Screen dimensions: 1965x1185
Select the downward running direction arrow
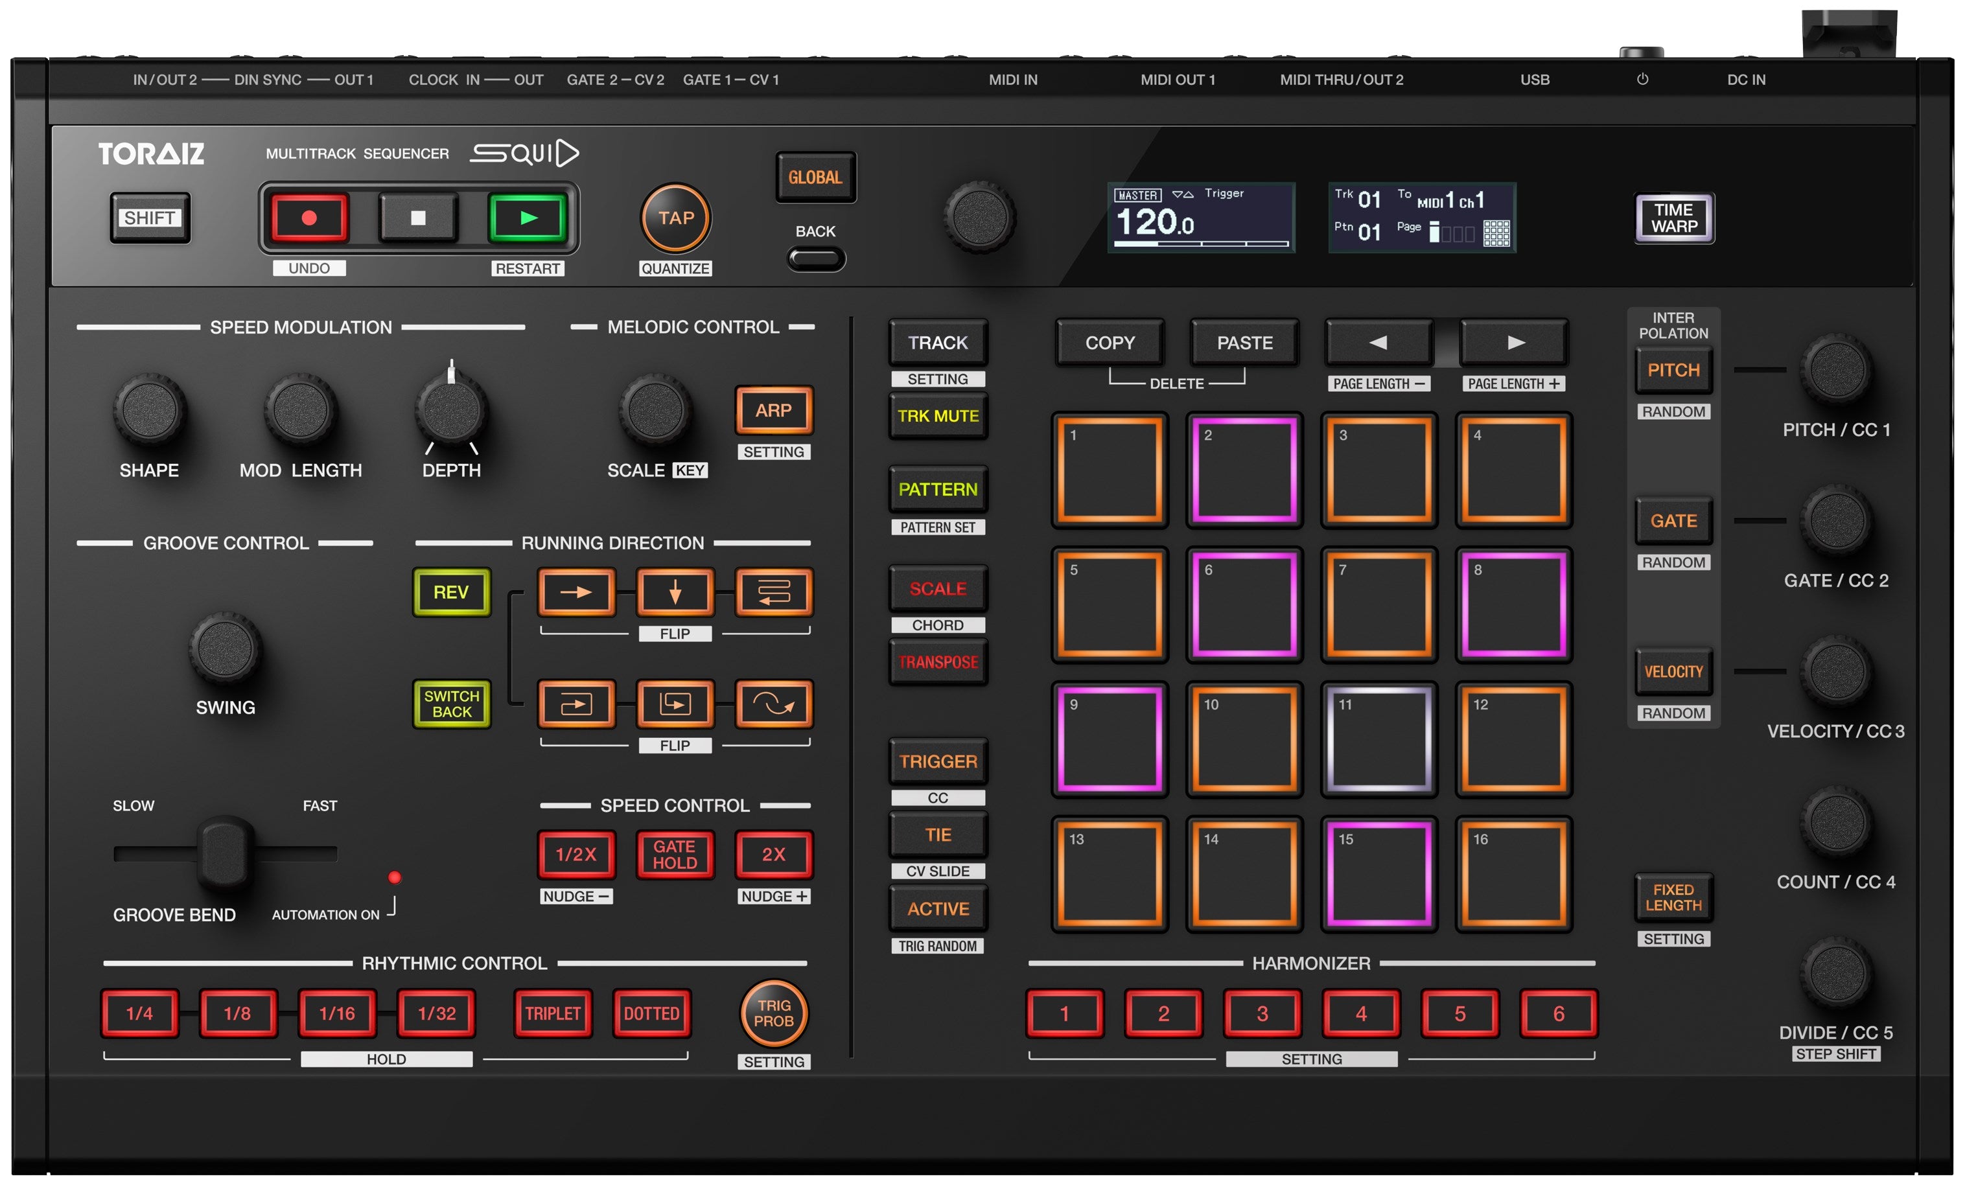675,592
